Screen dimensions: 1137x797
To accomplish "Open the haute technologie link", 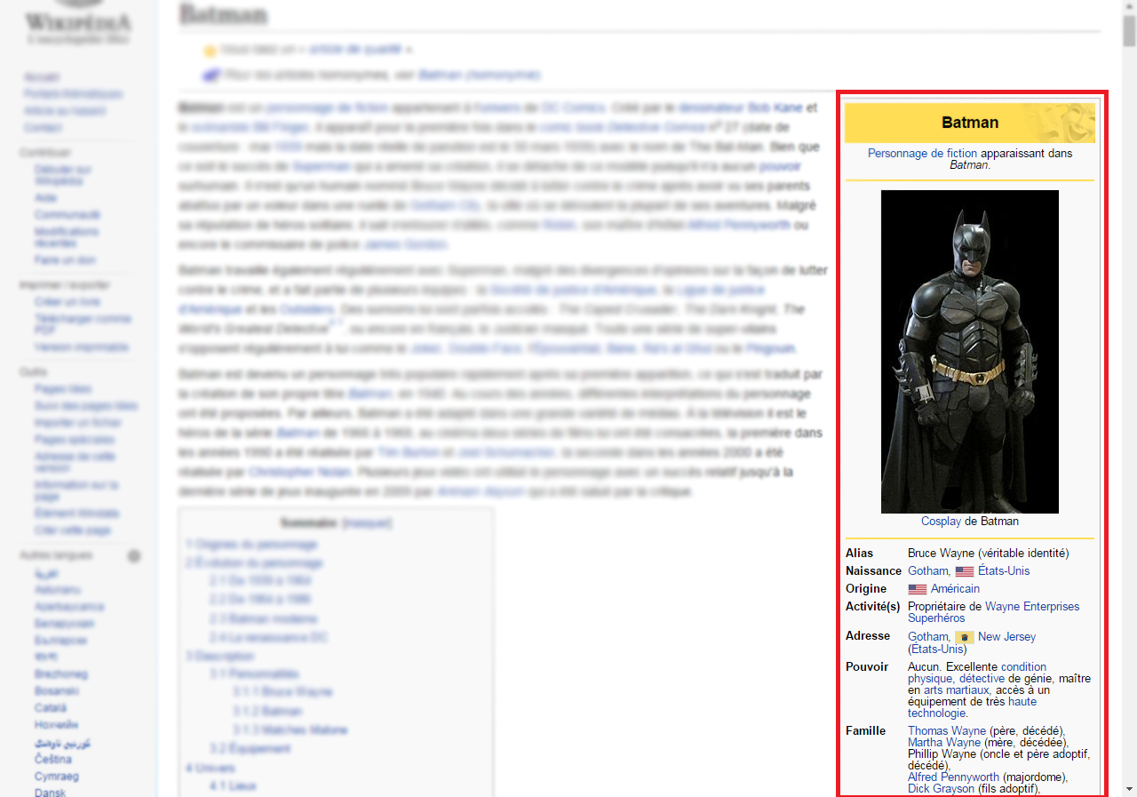I will (x=972, y=707).
